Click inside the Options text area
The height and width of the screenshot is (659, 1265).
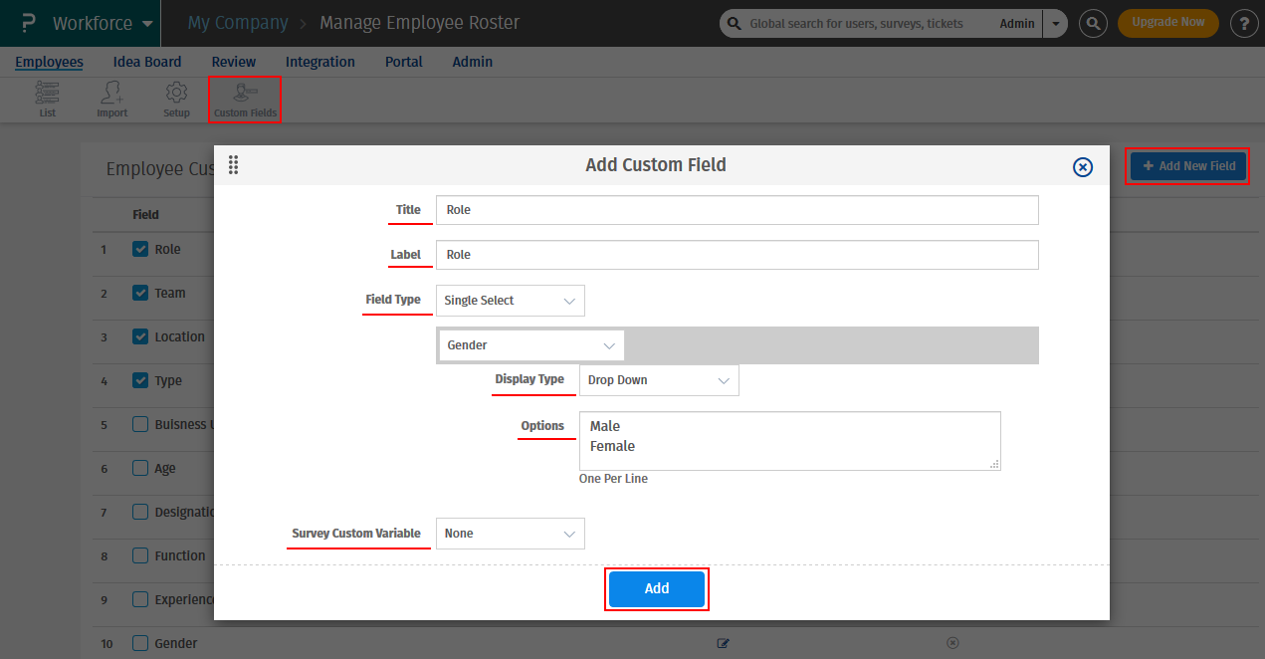(788, 440)
